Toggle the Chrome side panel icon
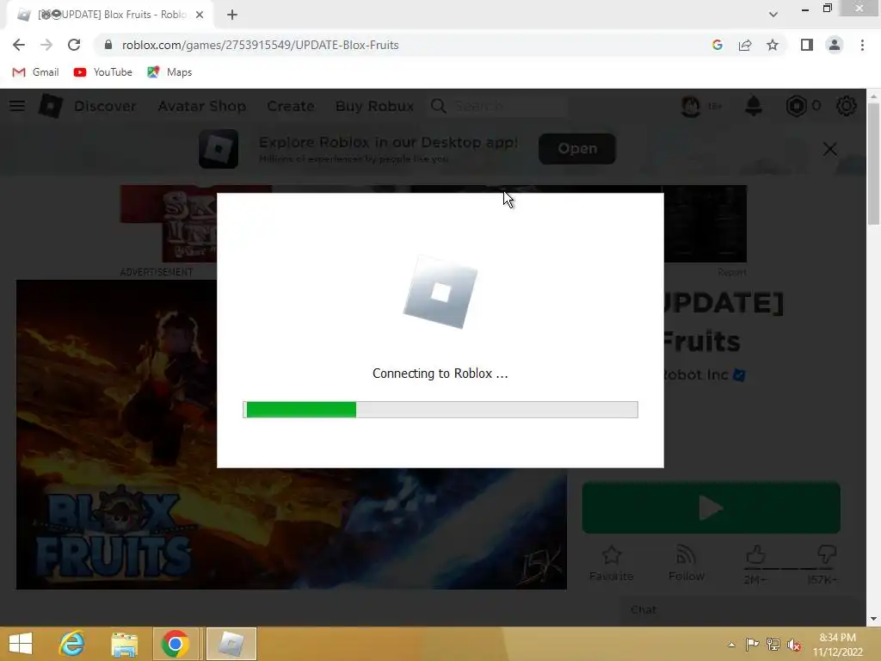881x661 pixels. coord(807,45)
